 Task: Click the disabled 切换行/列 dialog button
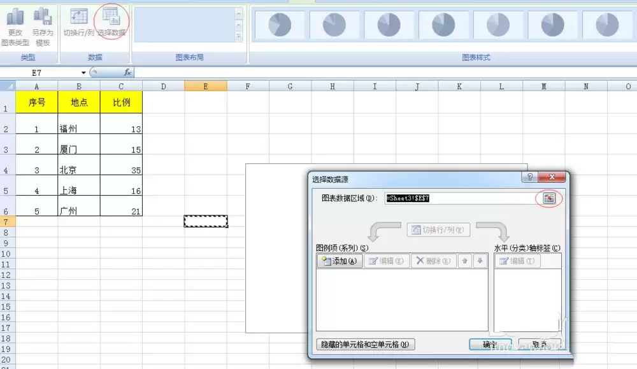tap(438, 231)
